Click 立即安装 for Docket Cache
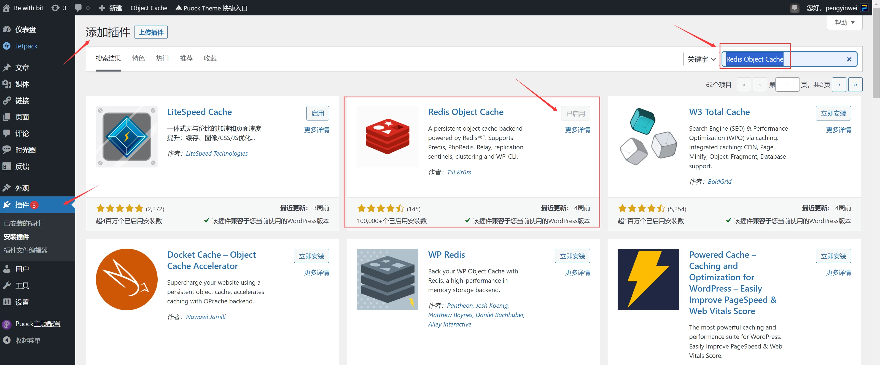The height and width of the screenshot is (365, 880). (311, 256)
